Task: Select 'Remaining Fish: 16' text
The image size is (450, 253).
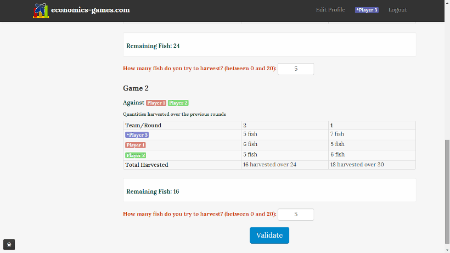Action: point(153,192)
